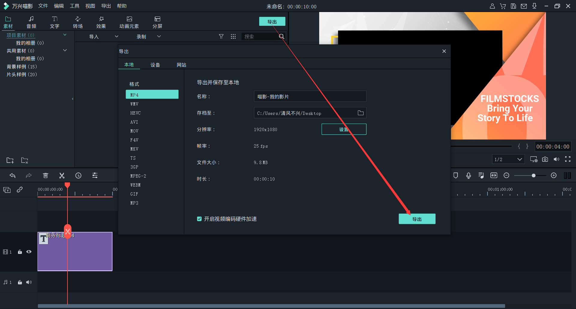Open the snapshot camera icon

(545, 159)
